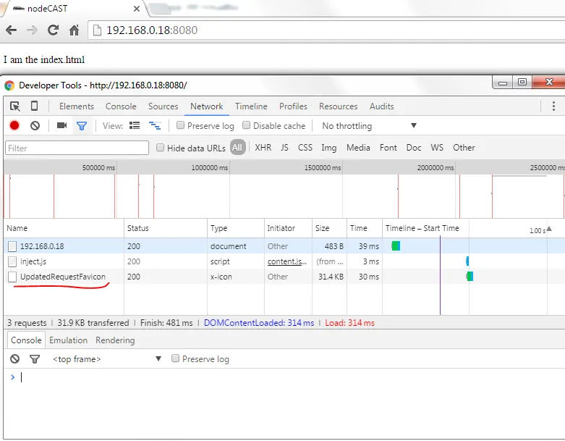This screenshot has height=441, width=565.
Task: Click the file icon beside inject.js
Action: click(x=12, y=261)
